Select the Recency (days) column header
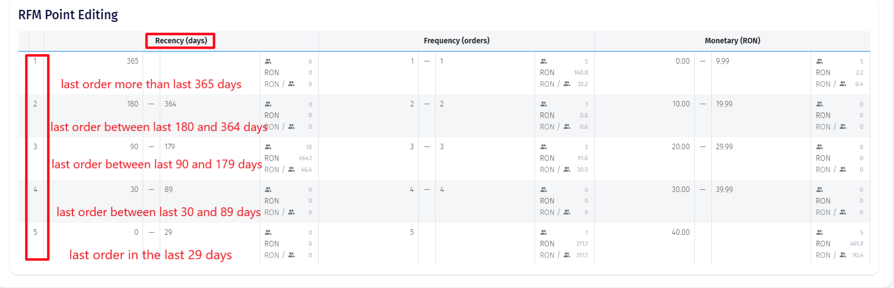This screenshot has height=288, width=894. point(181,41)
